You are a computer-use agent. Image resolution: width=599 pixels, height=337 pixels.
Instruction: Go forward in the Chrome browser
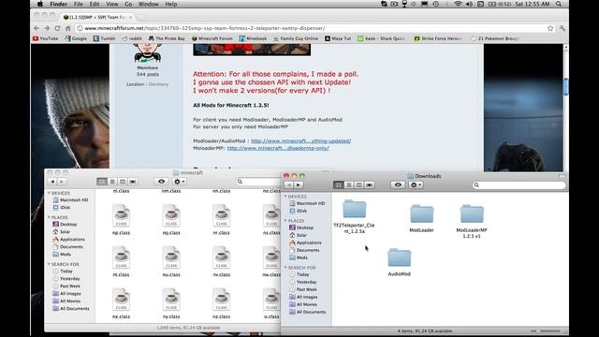point(47,28)
